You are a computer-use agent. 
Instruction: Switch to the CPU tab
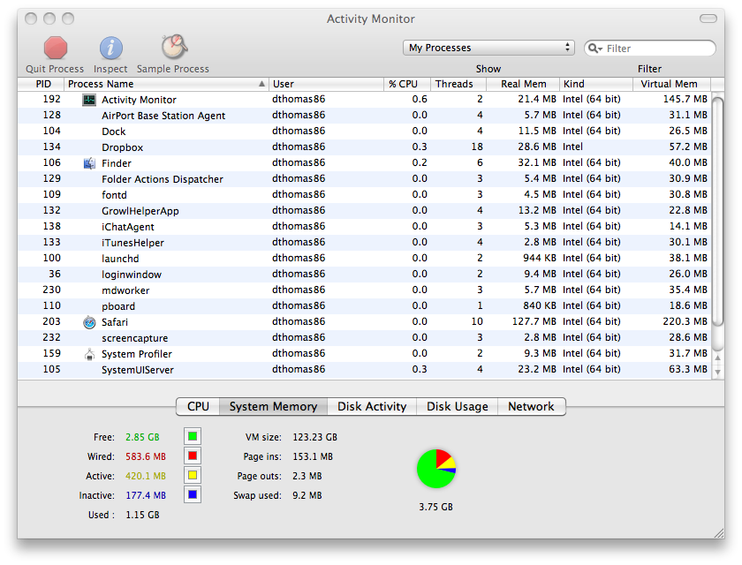(x=198, y=407)
